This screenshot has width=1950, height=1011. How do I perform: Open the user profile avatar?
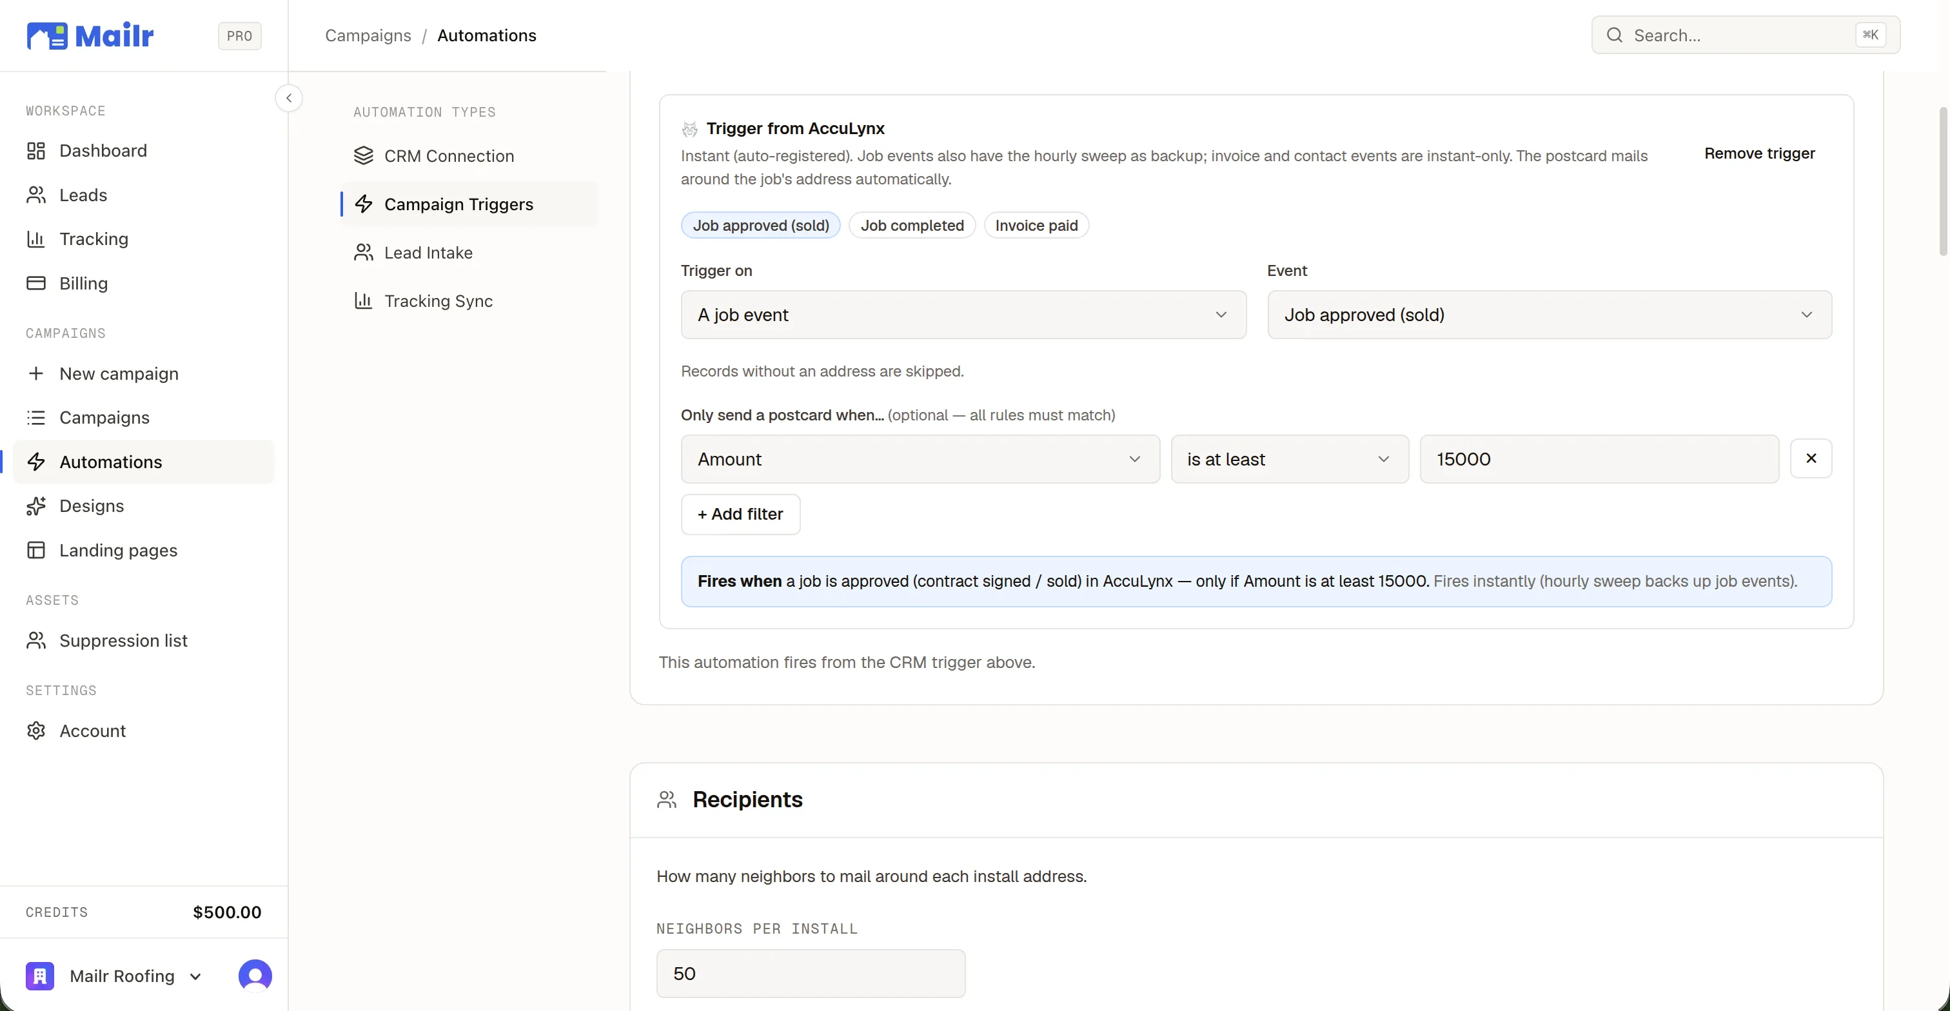[255, 976]
